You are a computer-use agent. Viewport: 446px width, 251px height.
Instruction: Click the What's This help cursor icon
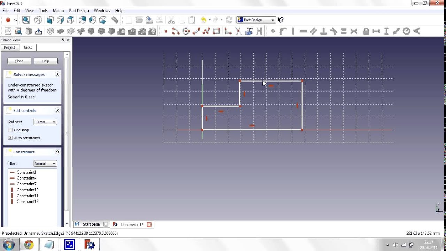(x=281, y=20)
